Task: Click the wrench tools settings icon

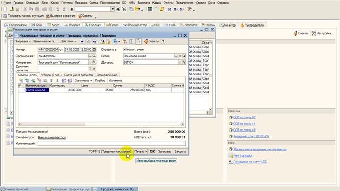Action: click(x=189, y=9)
